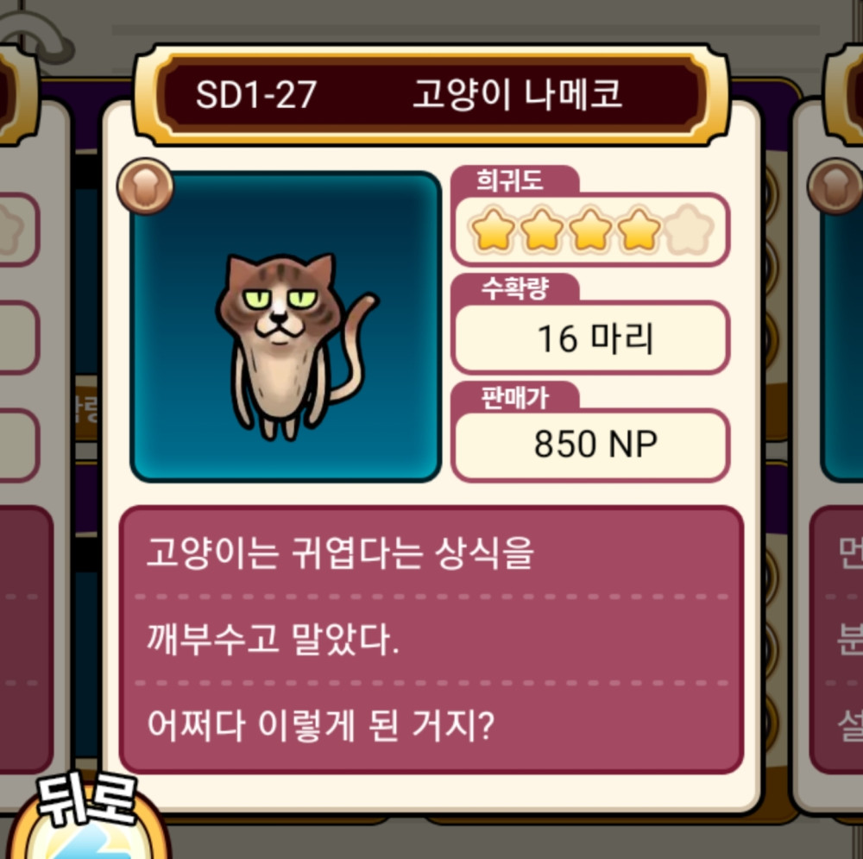Click the 수확량 harvest label tab
The width and height of the screenshot is (863, 859).
514,287
